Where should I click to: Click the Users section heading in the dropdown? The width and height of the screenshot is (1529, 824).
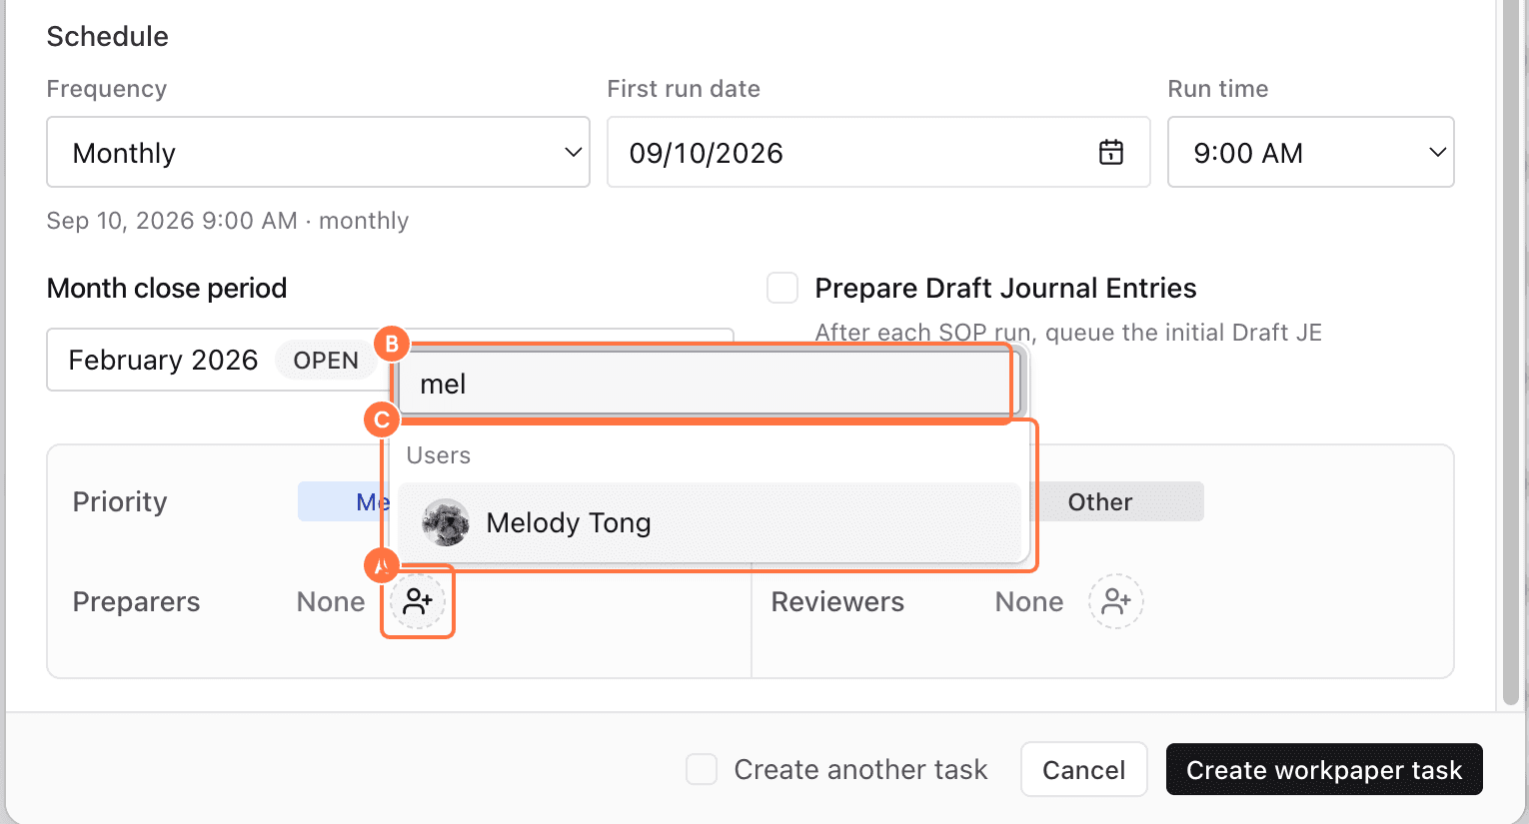tap(439, 455)
